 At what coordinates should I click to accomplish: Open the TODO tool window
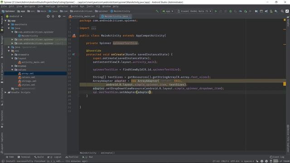tap(10, 157)
